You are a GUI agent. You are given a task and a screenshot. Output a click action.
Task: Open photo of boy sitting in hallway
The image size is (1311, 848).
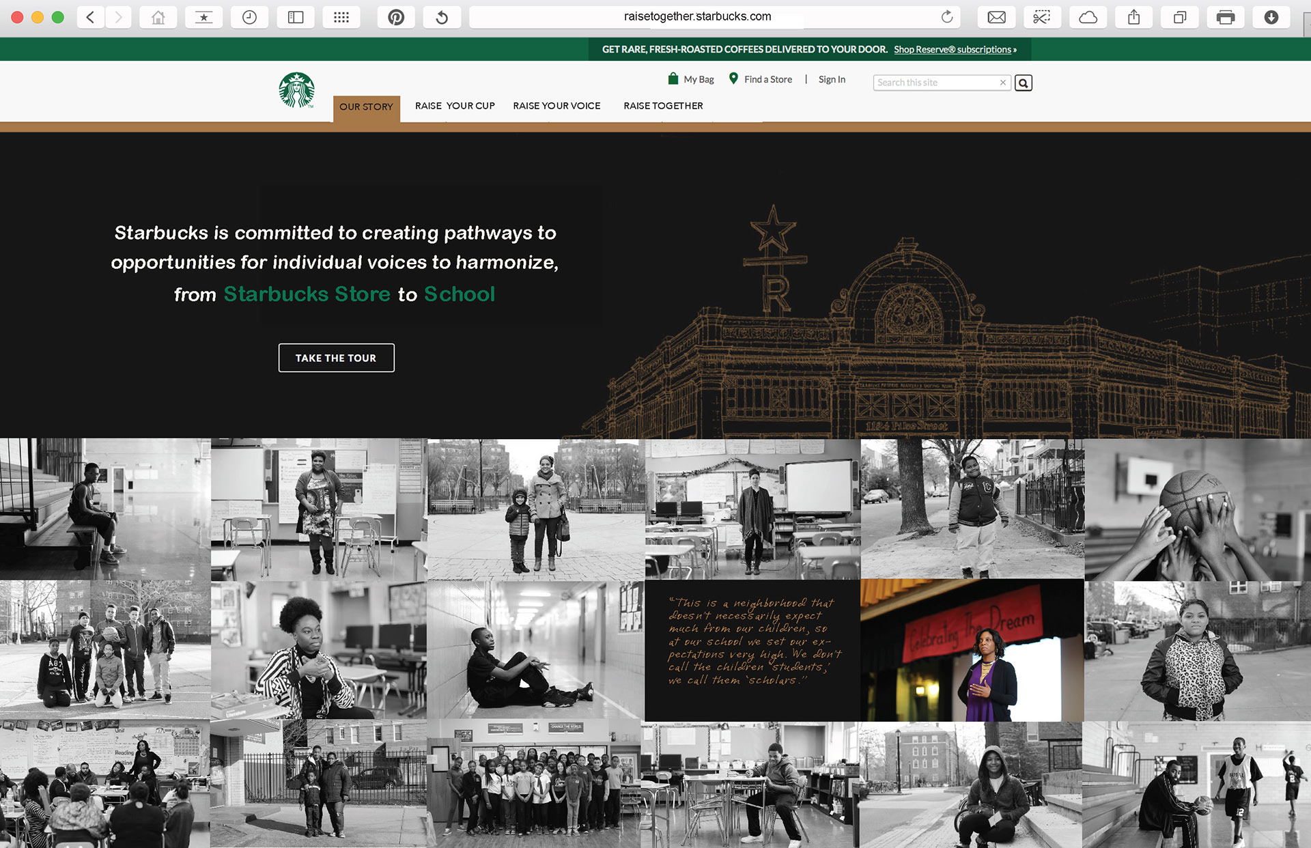(x=536, y=650)
